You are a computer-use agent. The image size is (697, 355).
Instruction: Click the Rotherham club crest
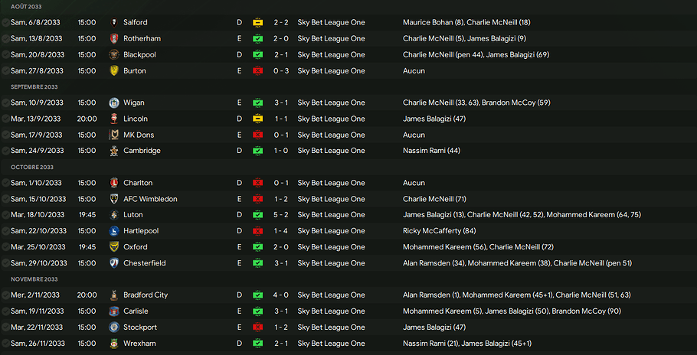point(113,39)
